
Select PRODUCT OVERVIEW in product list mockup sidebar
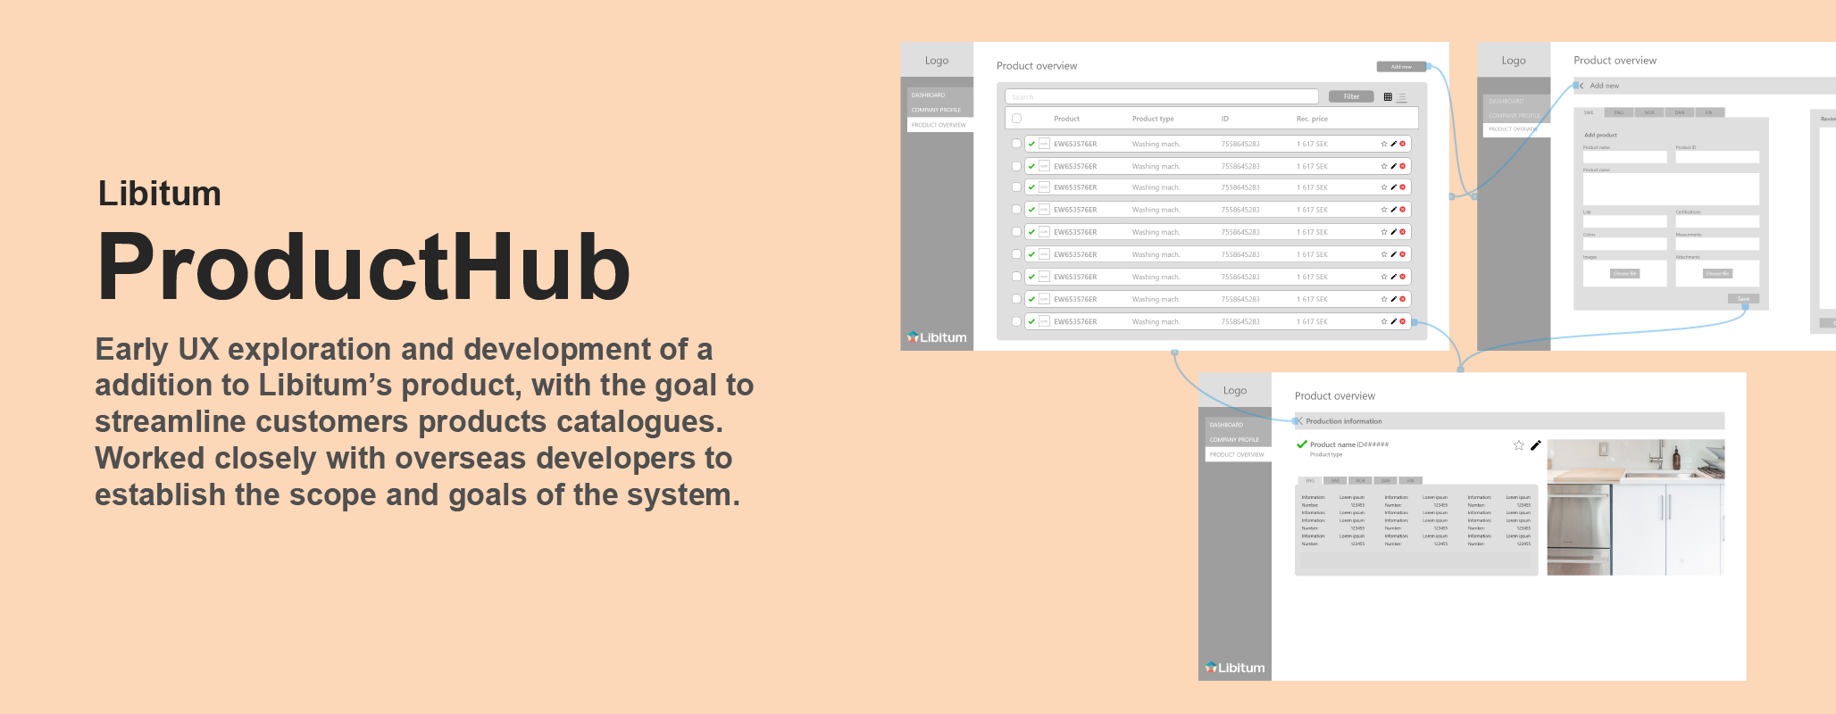[940, 125]
